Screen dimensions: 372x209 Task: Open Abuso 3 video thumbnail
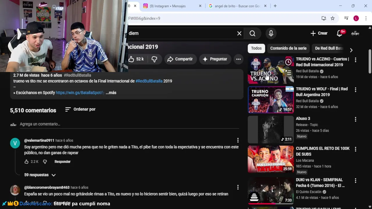(271, 129)
